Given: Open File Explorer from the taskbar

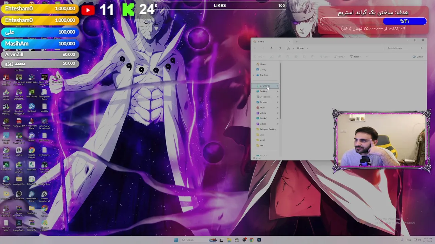Looking at the screenshot, I should pyautogui.click(x=229, y=240).
